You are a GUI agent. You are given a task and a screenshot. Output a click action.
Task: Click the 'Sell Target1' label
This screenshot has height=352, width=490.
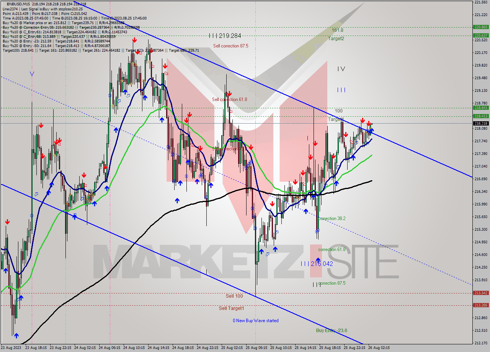(x=231, y=308)
